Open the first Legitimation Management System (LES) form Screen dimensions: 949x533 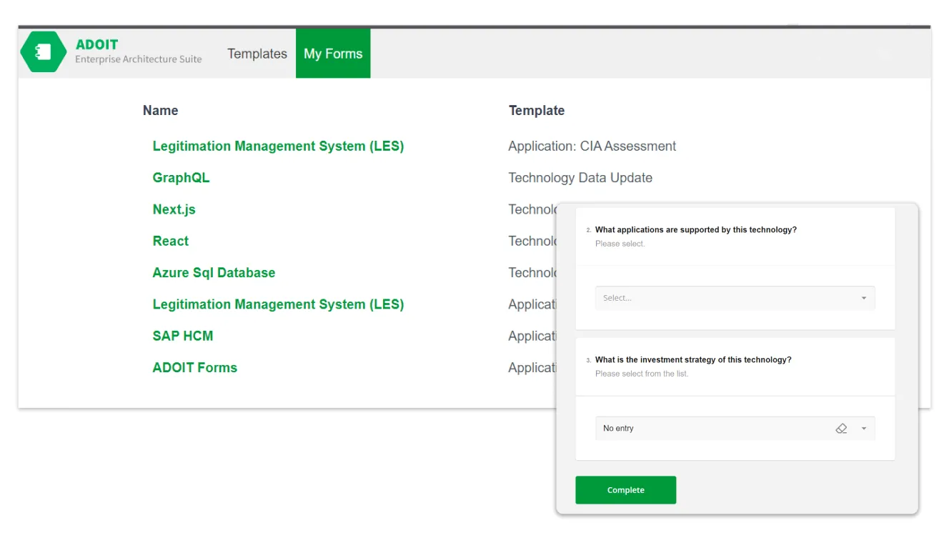278,146
